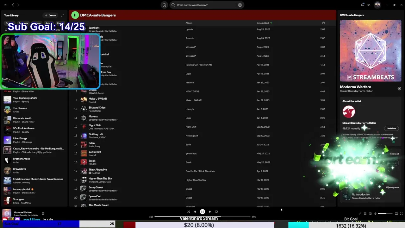This screenshot has width=405, height=228.
Task: Click Open queue link
Action: pos(392,187)
